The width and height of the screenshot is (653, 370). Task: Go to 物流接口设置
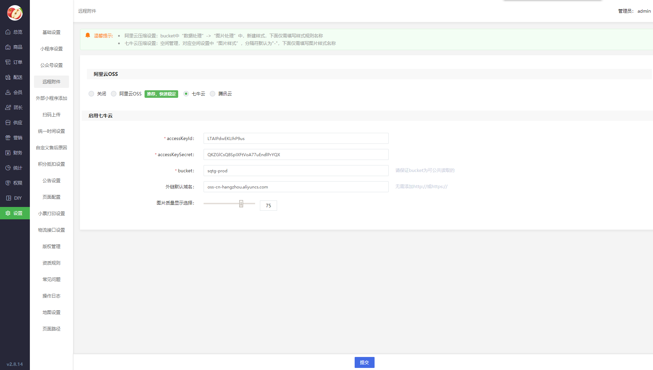click(51, 230)
